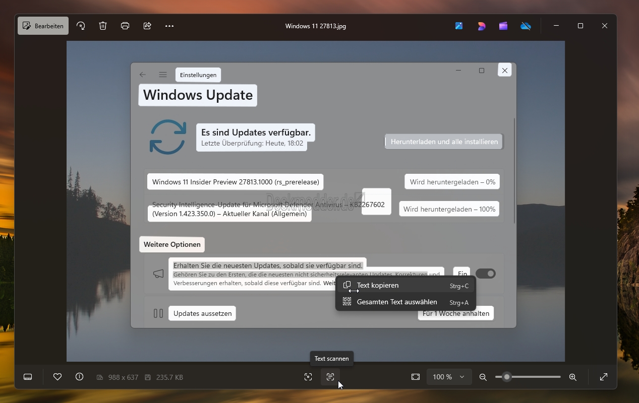Click the Bearbeiten edit button
This screenshot has width=639, height=403.
[x=43, y=26]
